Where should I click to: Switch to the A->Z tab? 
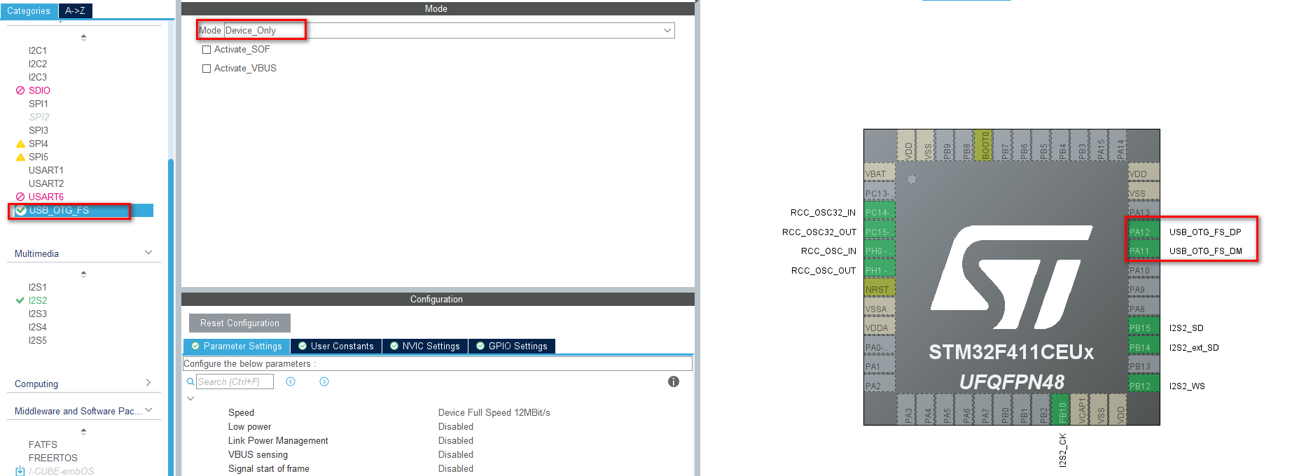pos(75,10)
